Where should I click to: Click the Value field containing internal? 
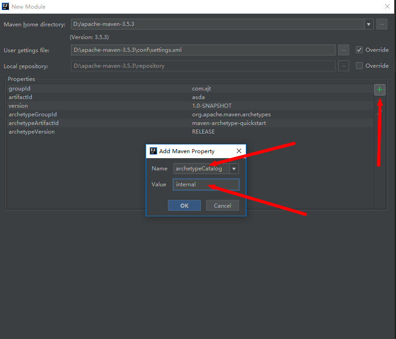tap(206, 184)
